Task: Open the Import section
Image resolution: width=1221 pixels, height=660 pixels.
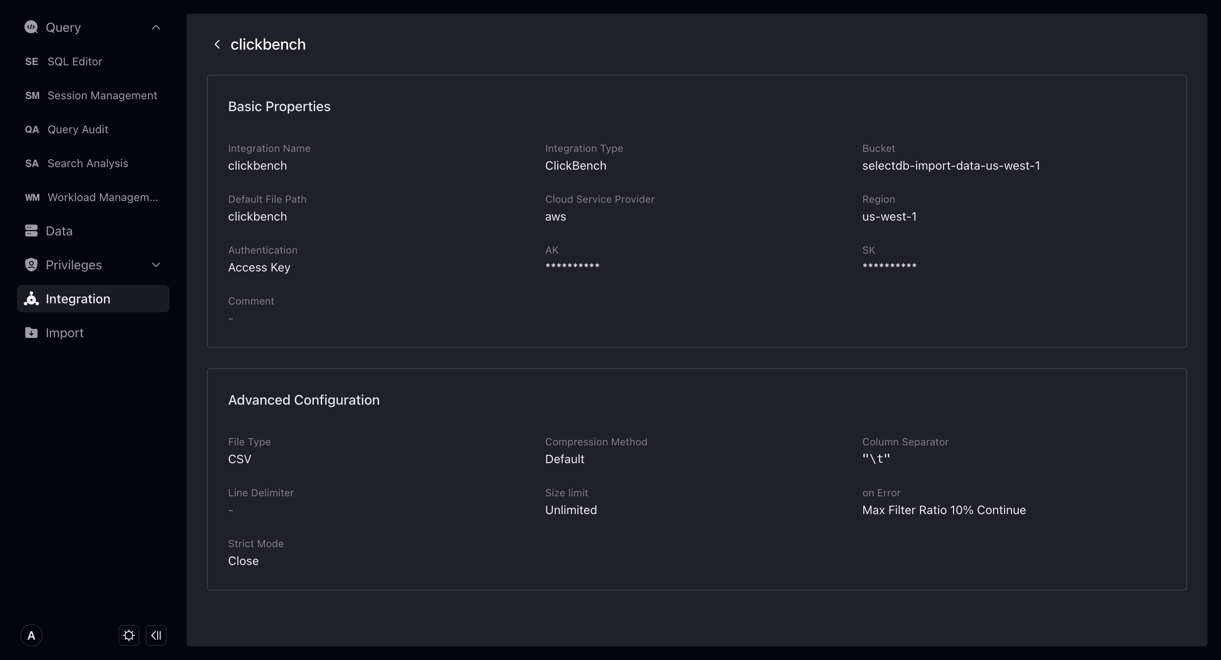Action: coord(64,333)
